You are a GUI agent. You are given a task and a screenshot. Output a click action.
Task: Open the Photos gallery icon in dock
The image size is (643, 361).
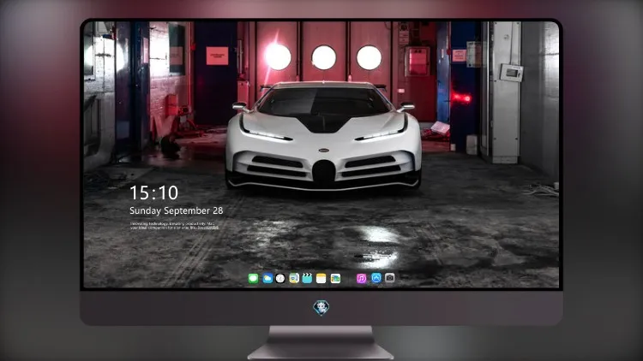(x=335, y=278)
